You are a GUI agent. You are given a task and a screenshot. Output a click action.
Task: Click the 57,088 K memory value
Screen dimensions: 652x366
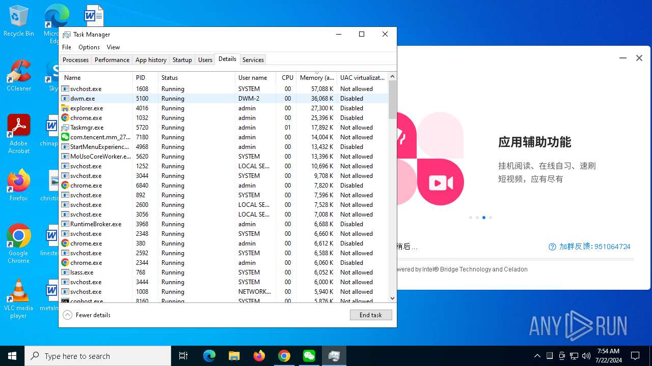pyautogui.click(x=322, y=89)
